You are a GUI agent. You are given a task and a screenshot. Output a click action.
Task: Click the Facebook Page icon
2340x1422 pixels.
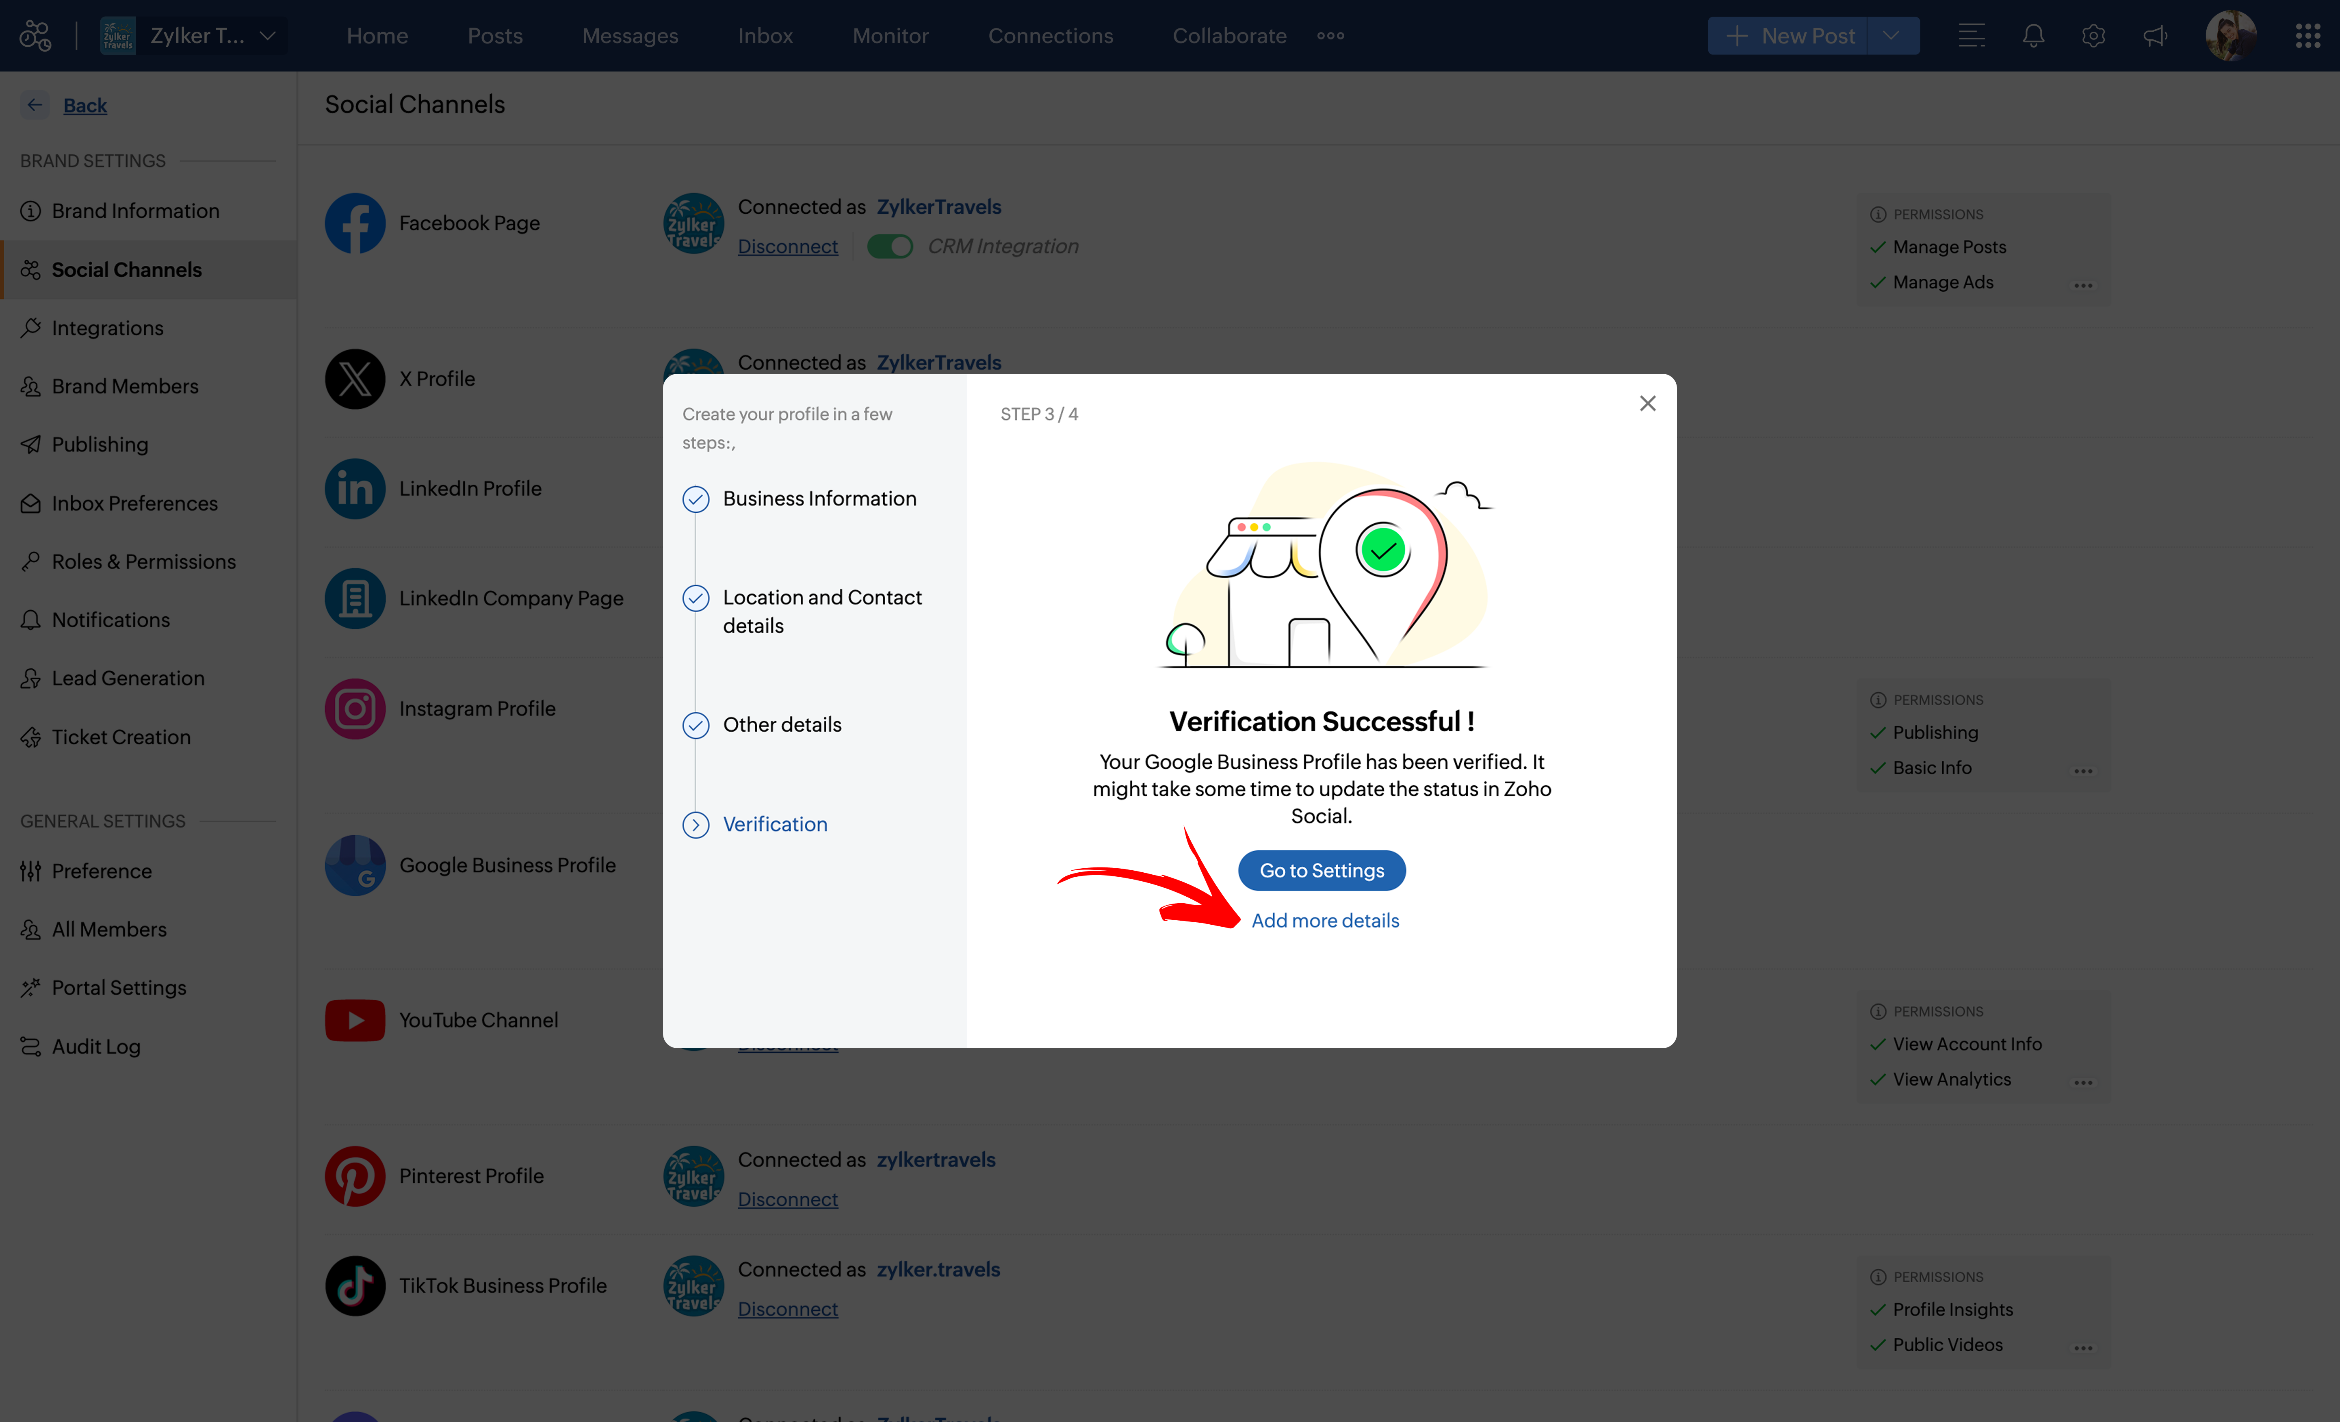(x=355, y=223)
